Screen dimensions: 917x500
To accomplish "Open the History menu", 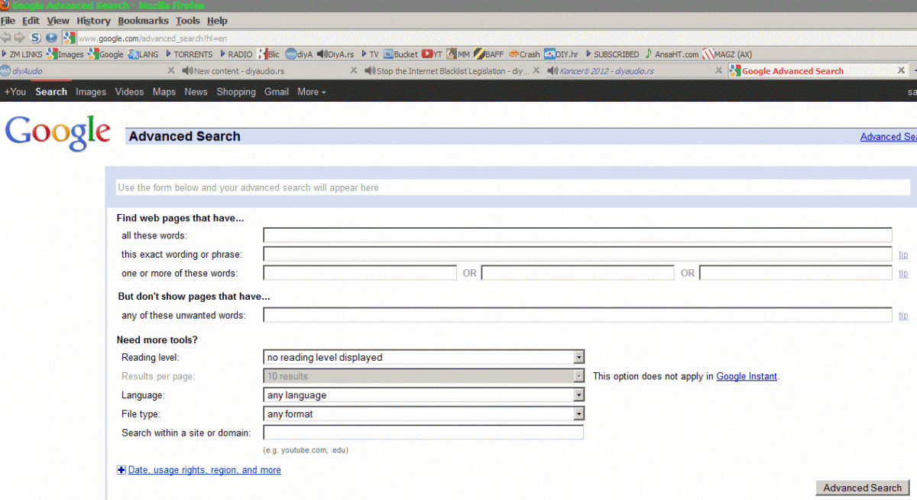I will [94, 21].
